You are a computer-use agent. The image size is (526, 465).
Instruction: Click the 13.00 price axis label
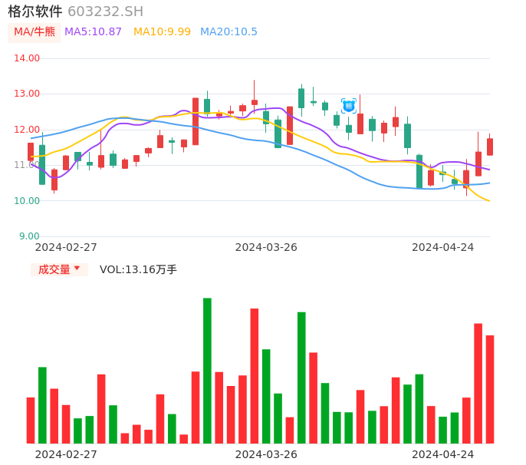(27, 94)
